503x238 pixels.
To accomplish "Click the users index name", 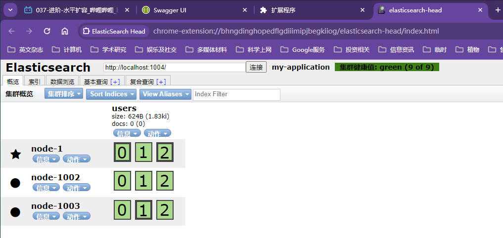I will coord(124,108).
